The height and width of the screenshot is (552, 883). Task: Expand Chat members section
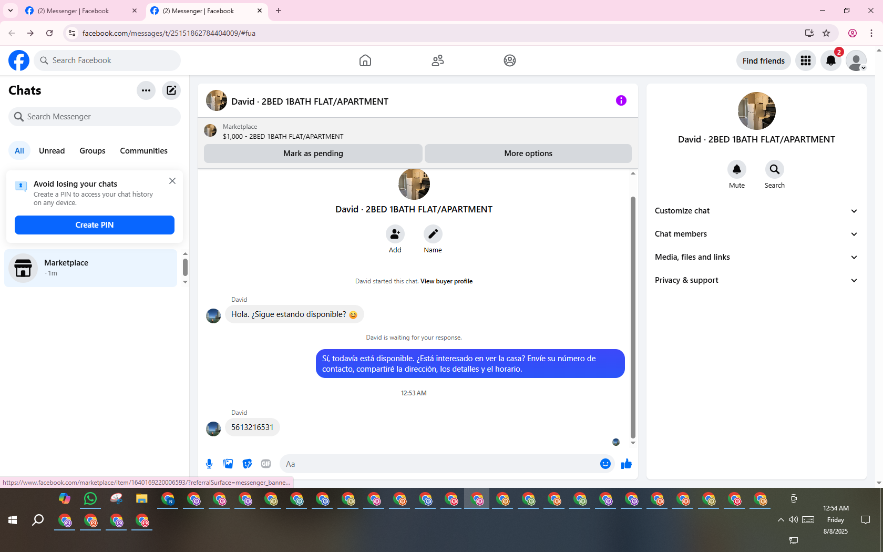coord(756,234)
